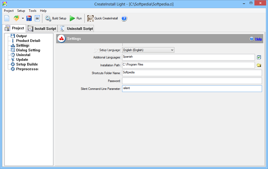Select Output in the project tree
The height and width of the screenshot is (169, 268).
pyautogui.click(x=21, y=36)
